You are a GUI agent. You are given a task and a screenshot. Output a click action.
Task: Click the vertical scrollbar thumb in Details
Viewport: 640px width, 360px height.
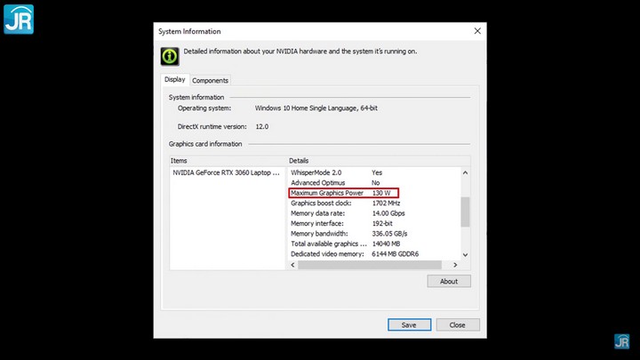pyautogui.click(x=465, y=212)
